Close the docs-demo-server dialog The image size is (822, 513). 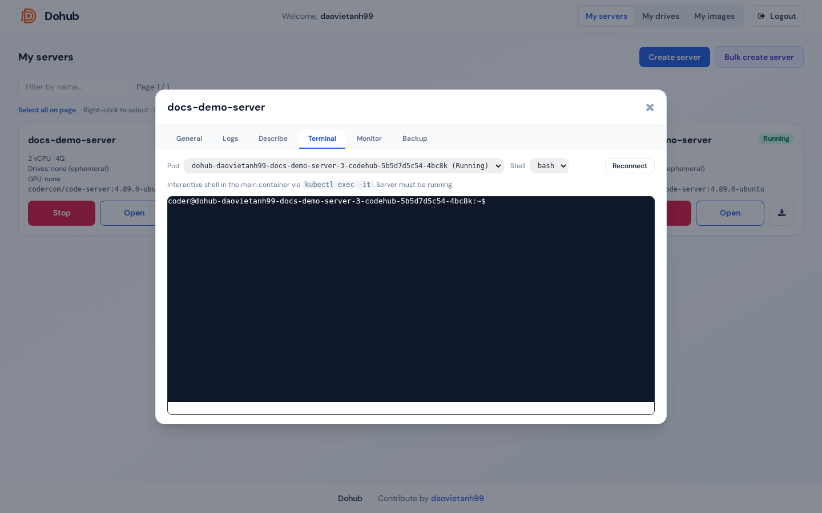[x=650, y=107]
